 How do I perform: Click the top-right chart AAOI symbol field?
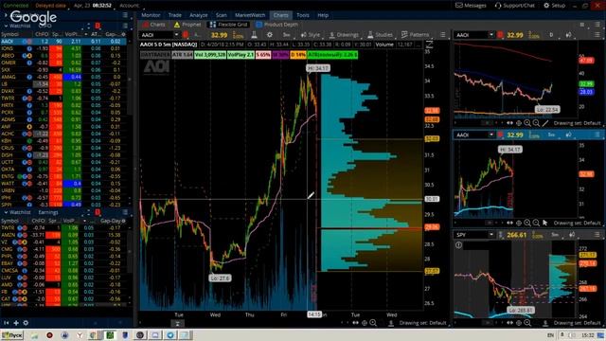[x=471, y=35]
